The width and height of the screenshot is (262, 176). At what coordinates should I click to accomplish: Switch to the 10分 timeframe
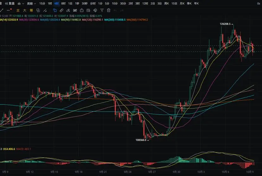tap(115, 3)
